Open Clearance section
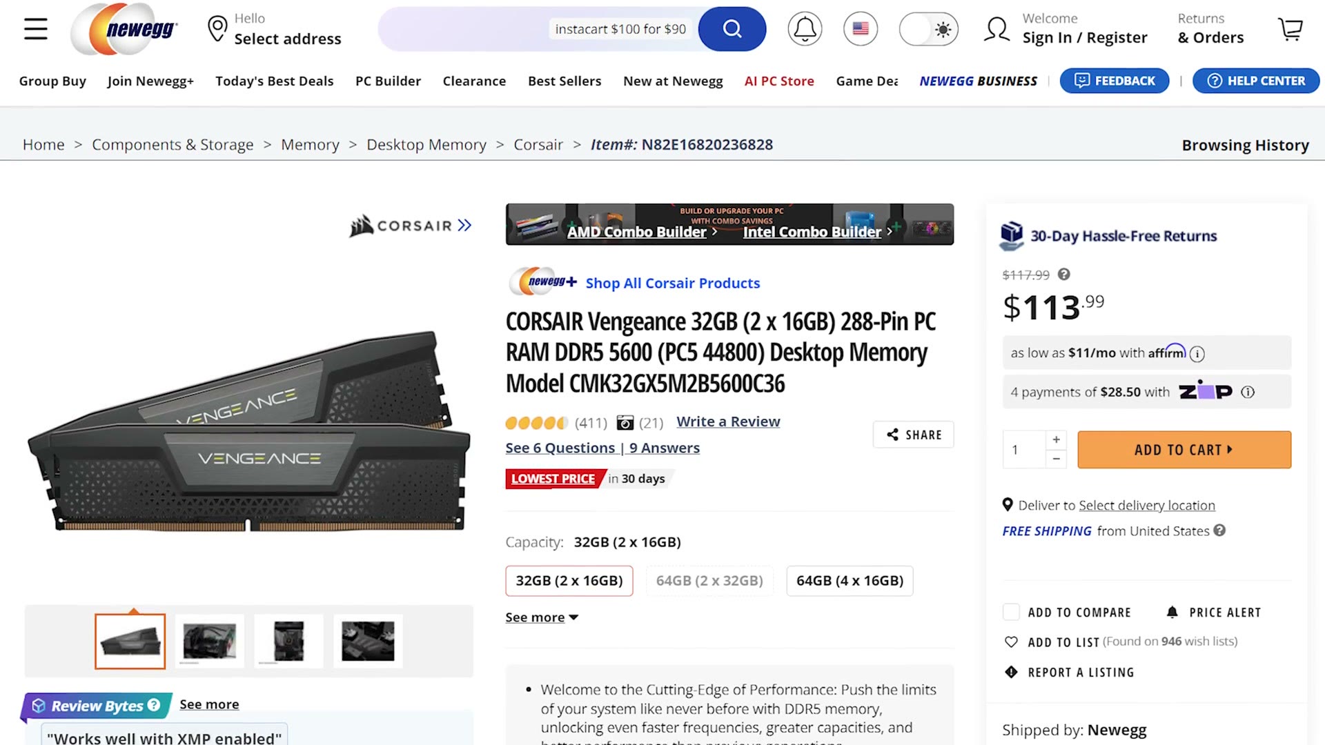 click(474, 81)
